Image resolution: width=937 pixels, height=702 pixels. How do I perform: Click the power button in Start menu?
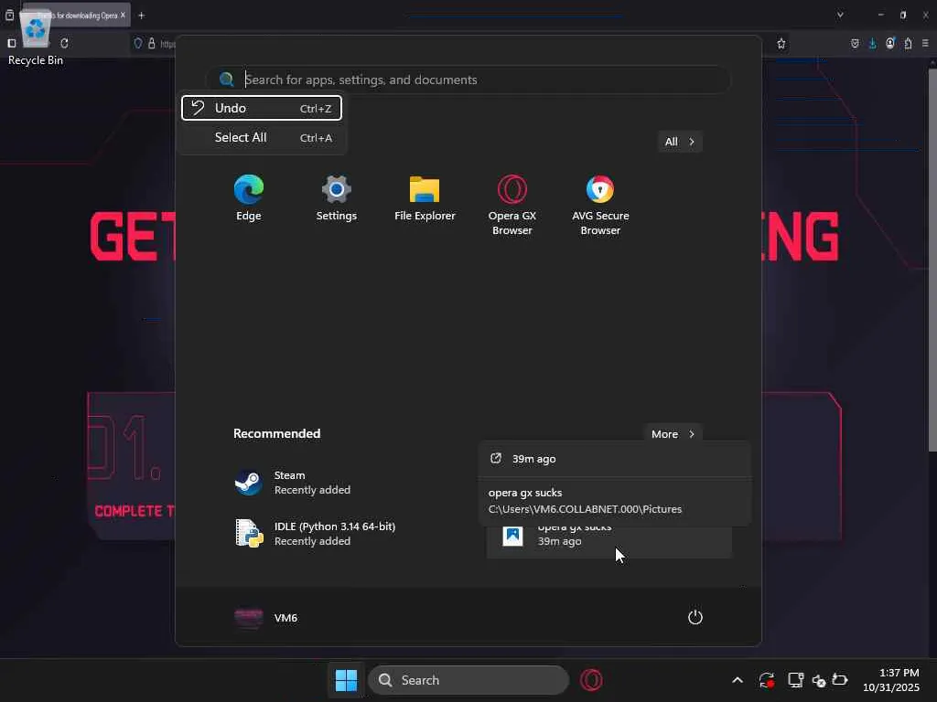coord(695,617)
